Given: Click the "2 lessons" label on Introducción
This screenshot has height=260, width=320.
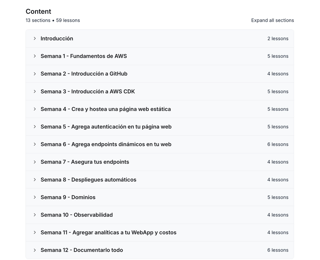Looking at the screenshot, I should tap(278, 38).
